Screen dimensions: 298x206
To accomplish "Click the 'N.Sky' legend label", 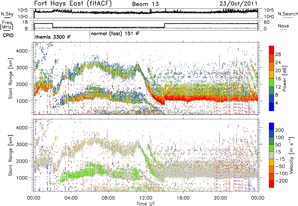I will point(7,14).
